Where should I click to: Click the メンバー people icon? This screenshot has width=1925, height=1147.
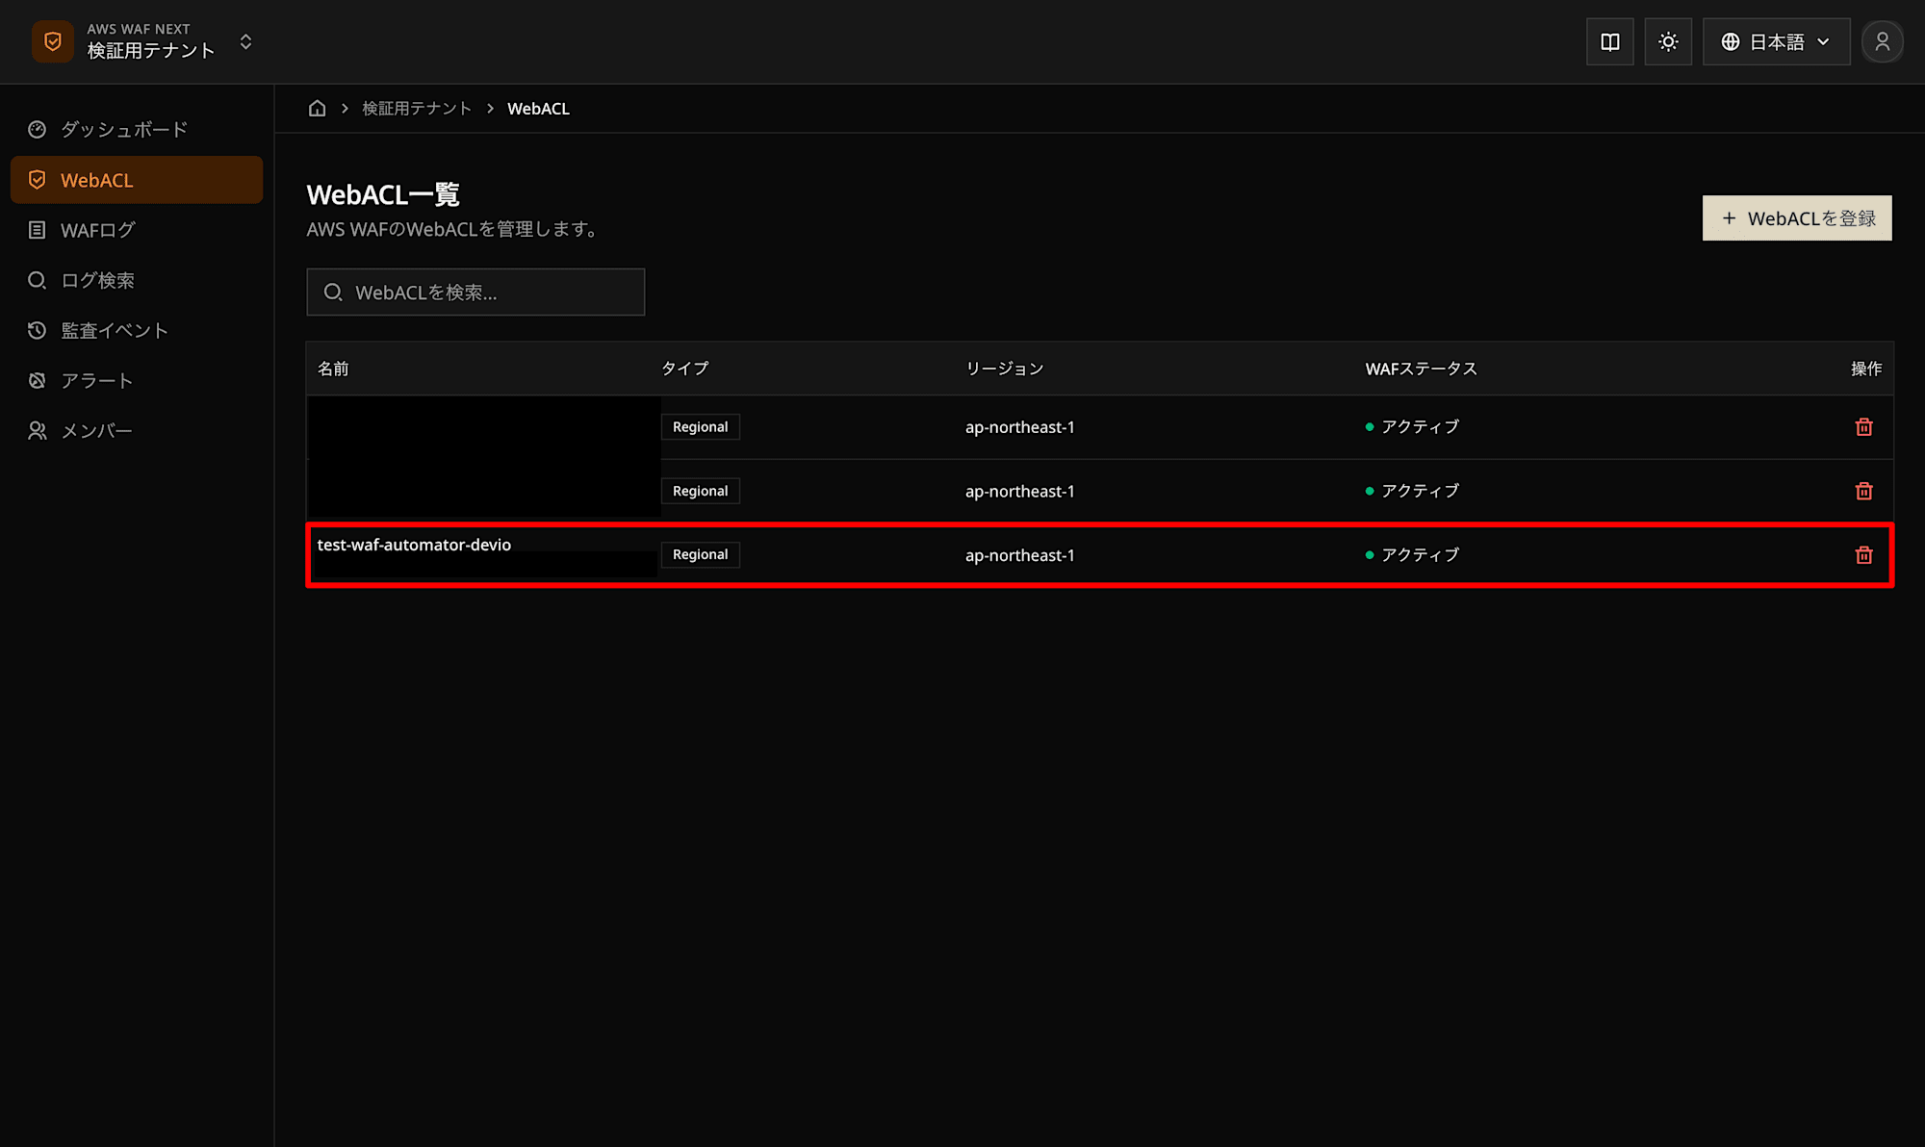click(38, 430)
